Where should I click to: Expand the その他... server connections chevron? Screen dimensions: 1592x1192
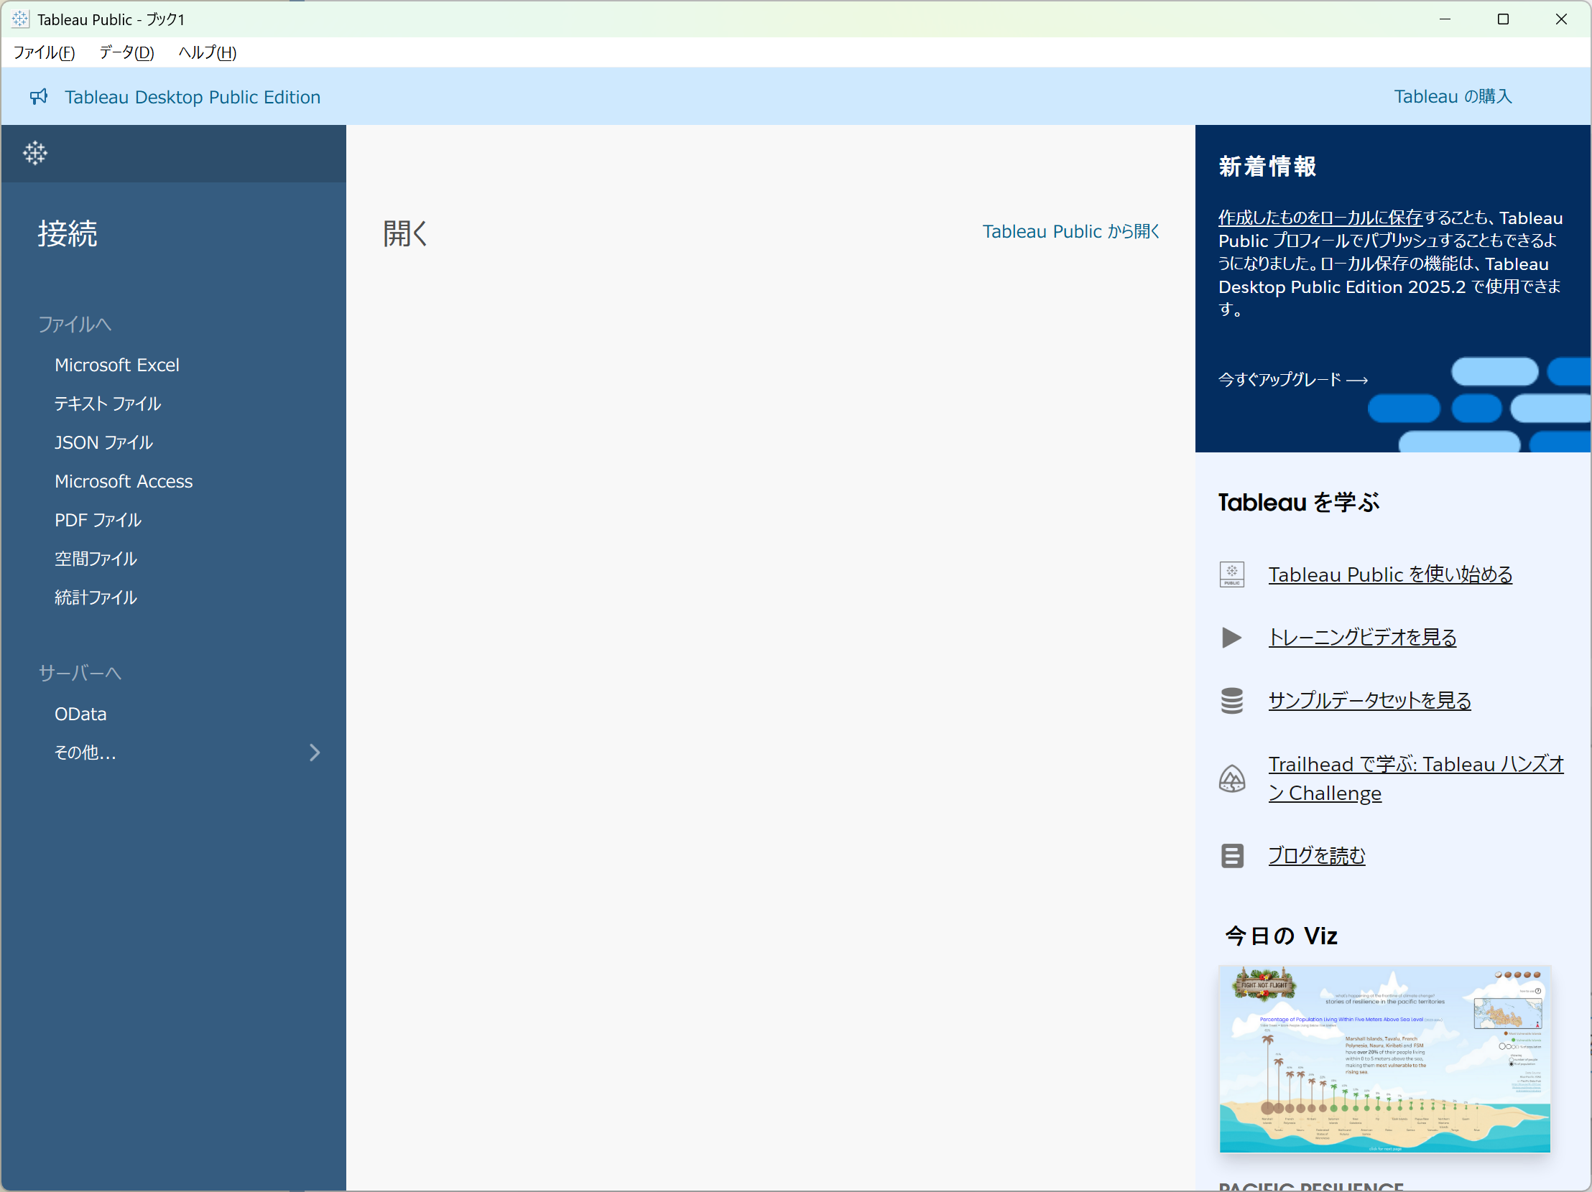[x=315, y=753]
